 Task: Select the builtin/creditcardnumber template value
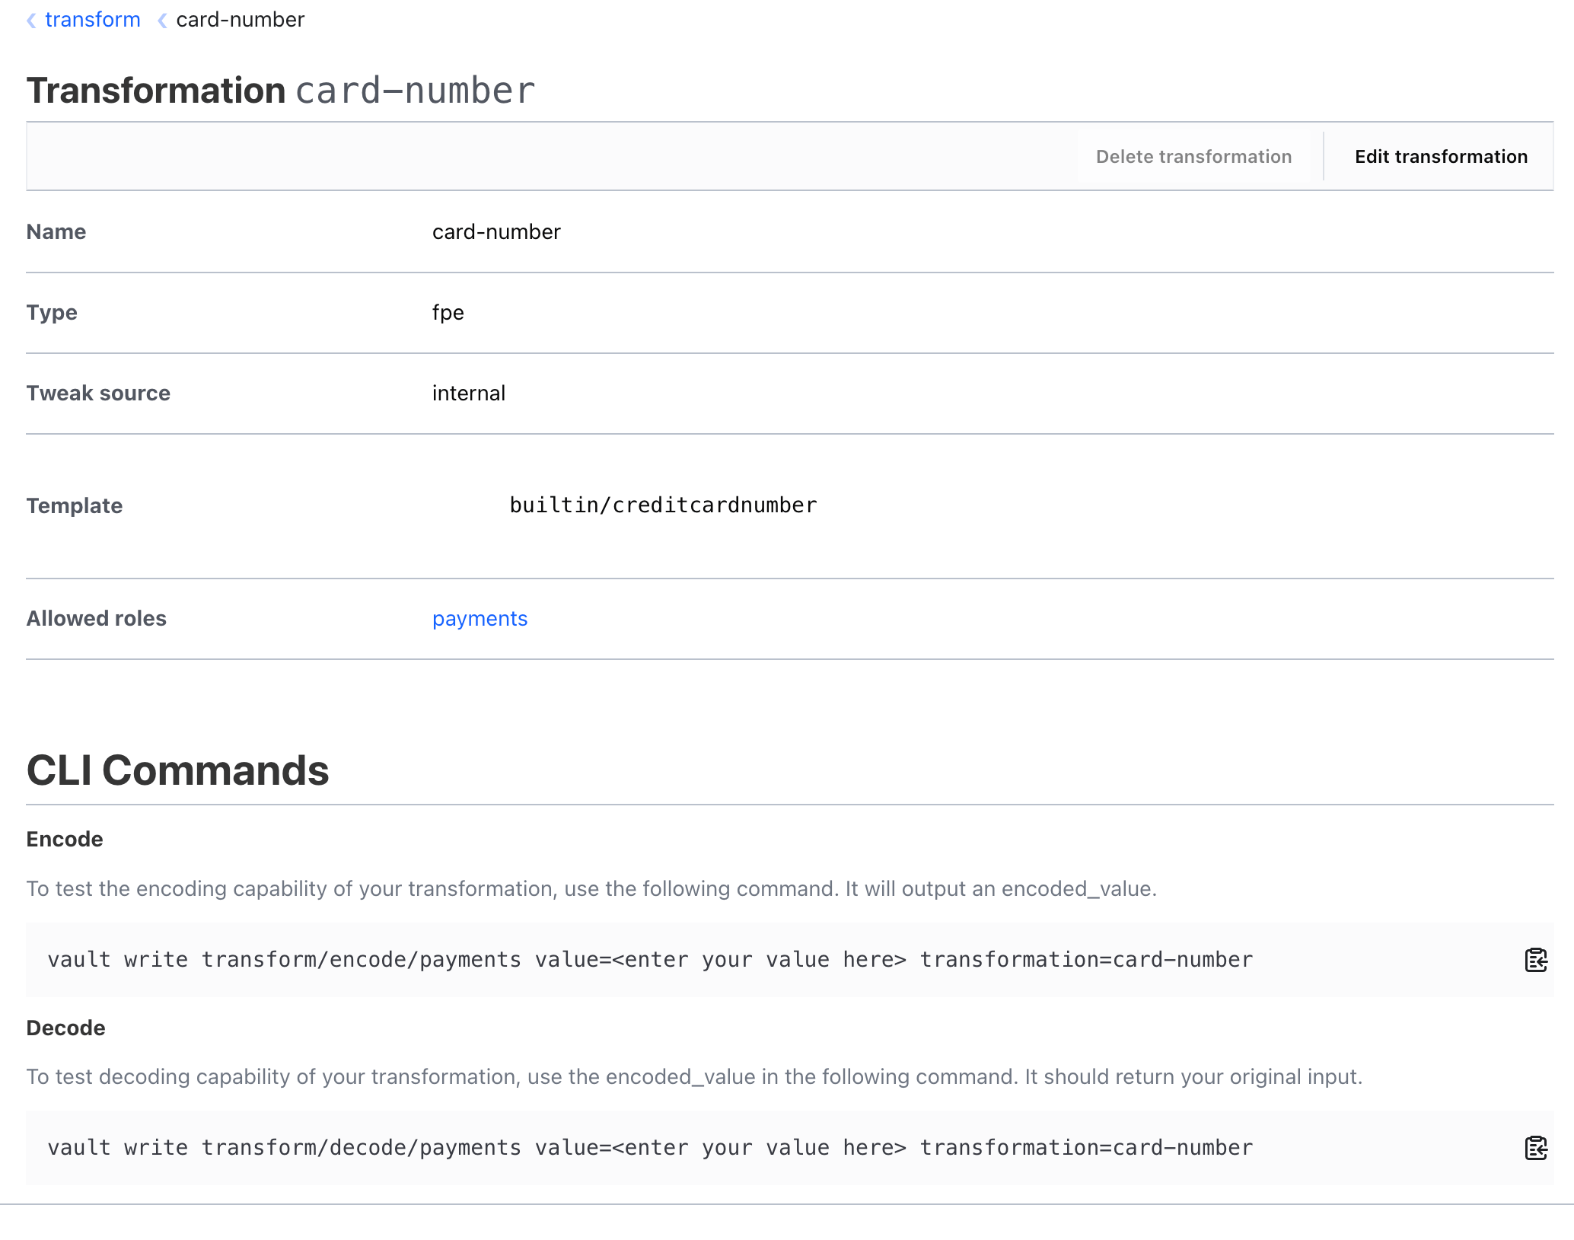coord(663,505)
